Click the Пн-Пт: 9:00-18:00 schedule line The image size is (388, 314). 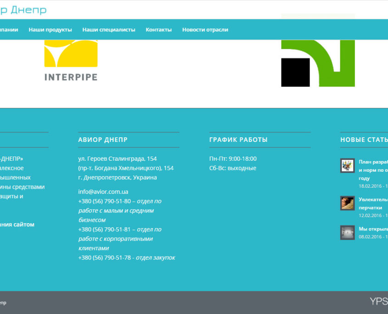click(233, 159)
